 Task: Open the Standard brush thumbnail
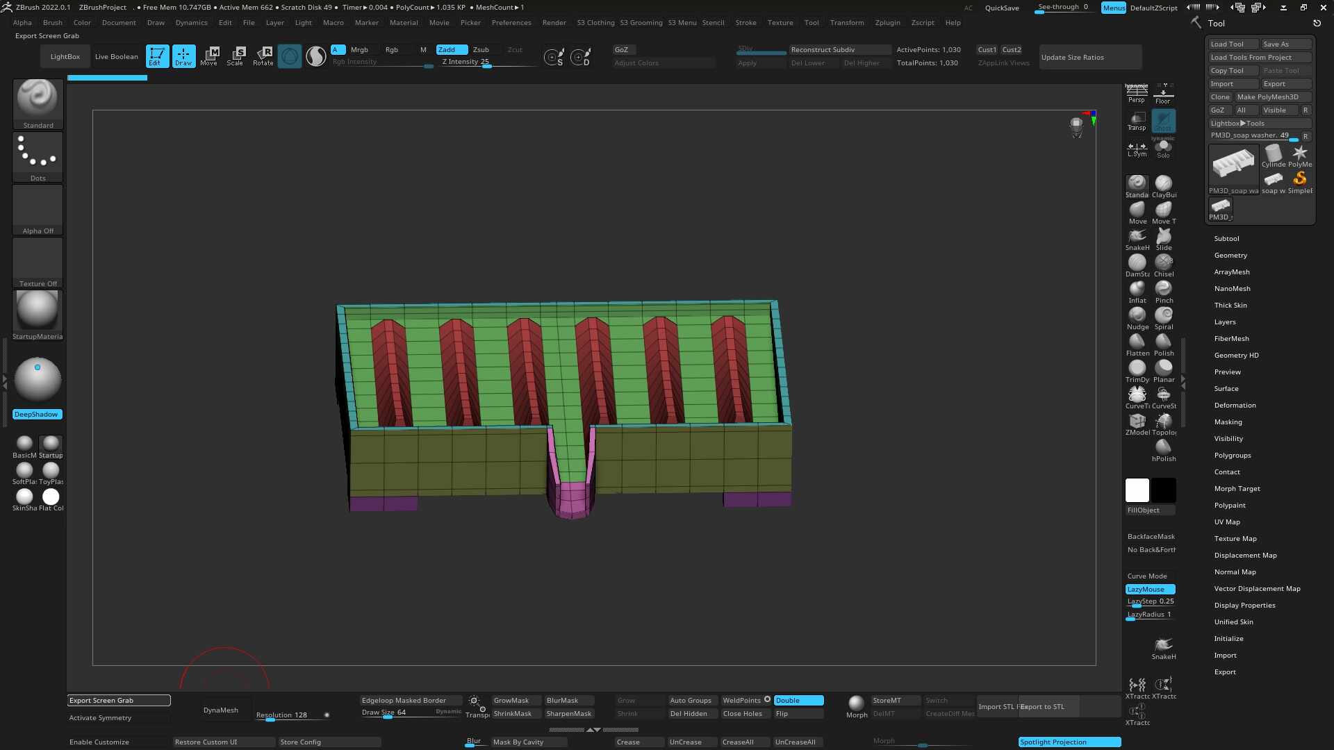pyautogui.click(x=38, y=104)
